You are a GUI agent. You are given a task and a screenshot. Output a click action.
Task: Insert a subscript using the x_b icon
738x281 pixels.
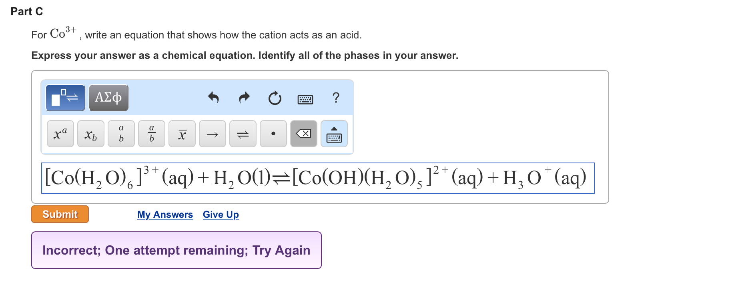pyautogui.click(x=90, y=134)
